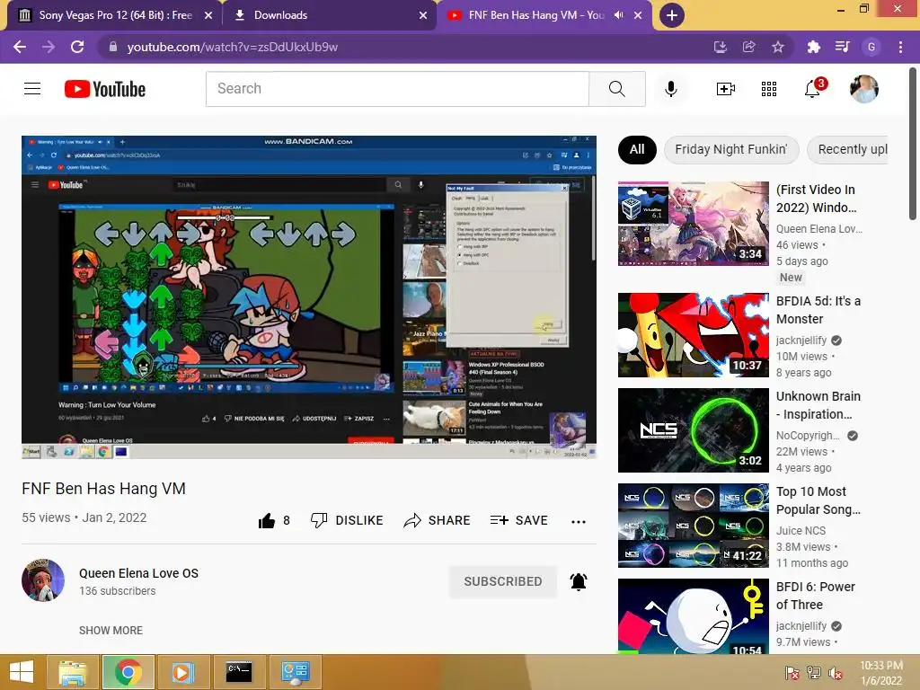Open more actions three-dot menu
The height and width of the screenshot is (690, 920).
(x=579, y=521)
